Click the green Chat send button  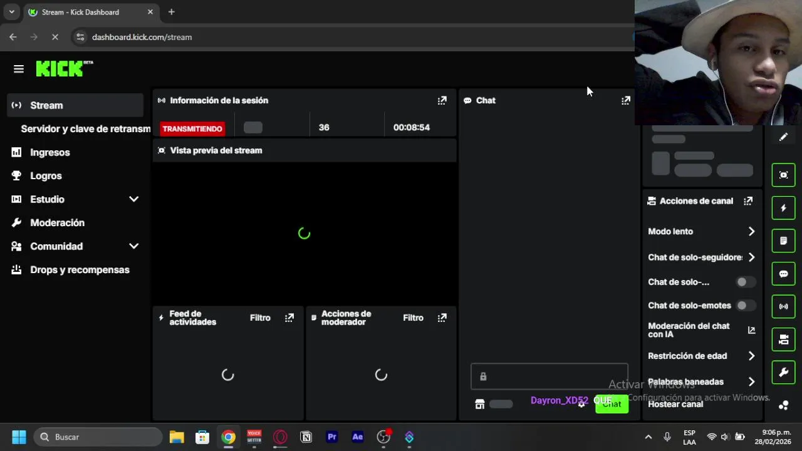point(612,404)
